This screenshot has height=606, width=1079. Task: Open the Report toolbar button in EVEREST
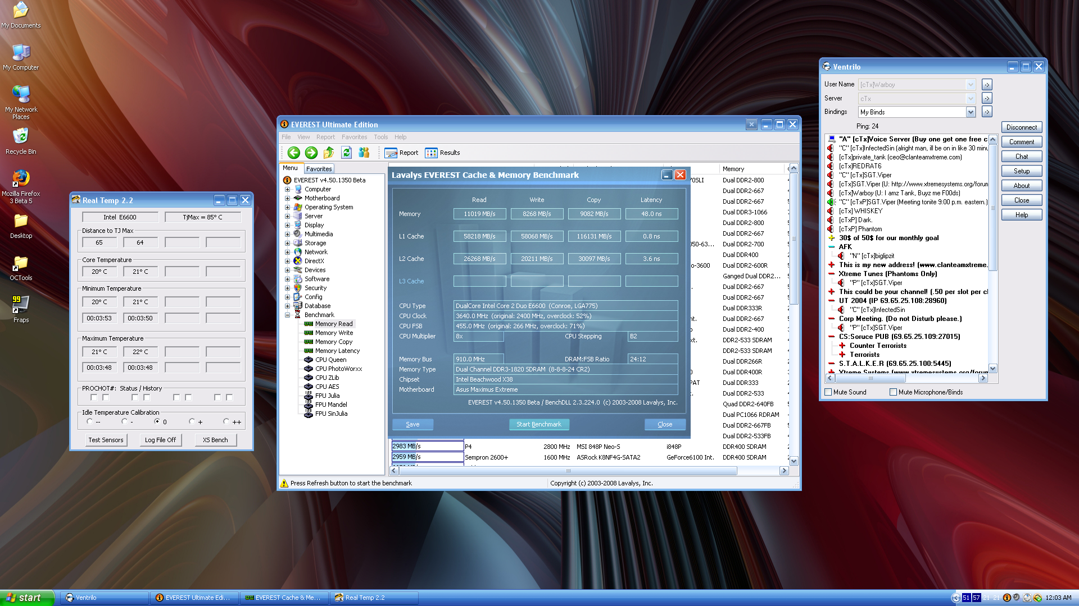pyautogui.click(x=401, y=153)
